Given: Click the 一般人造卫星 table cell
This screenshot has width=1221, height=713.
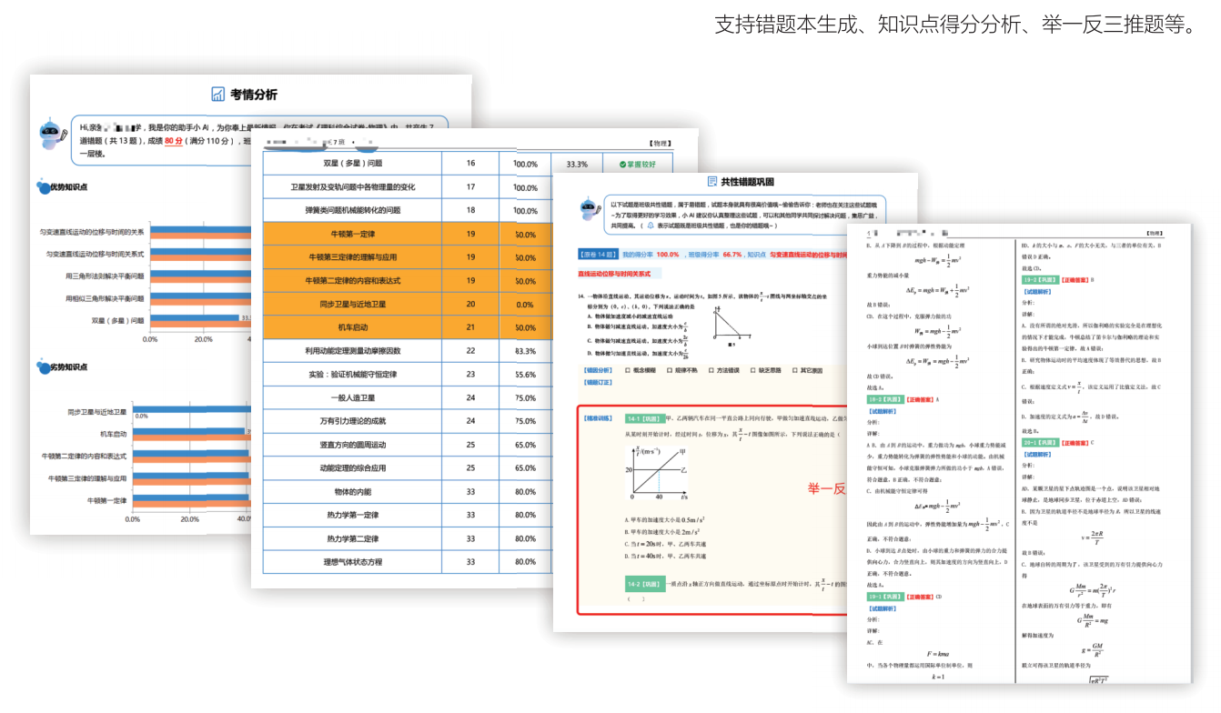Looking at the screenshot, I should [353, 398].
